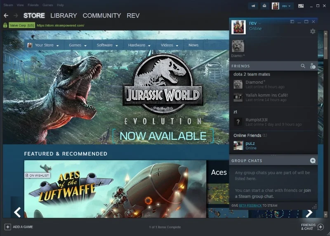The image size is (330, 236).
Task: Click Aces of the Luftwaffe featured image
Action: pos(115,189)
